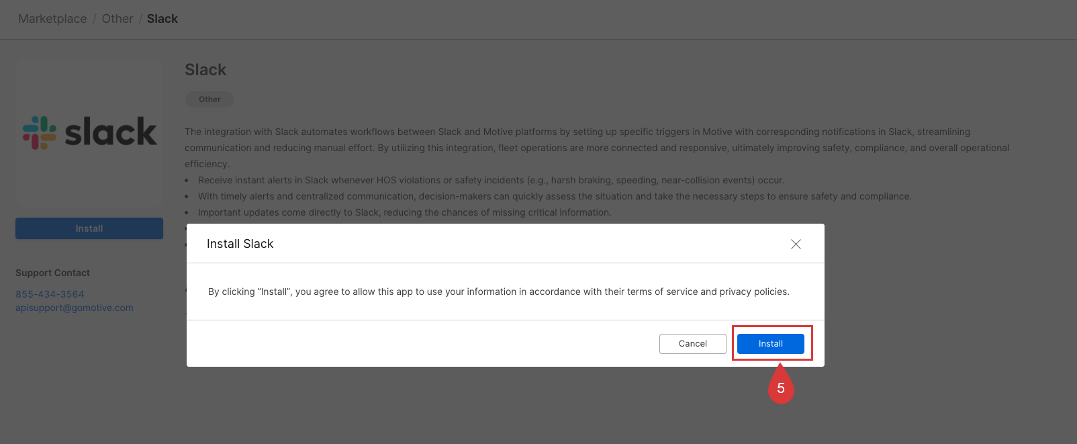The image size is (1077, 444).
Task: Email apisupport@gomotive.com
Action: (75, 308)
